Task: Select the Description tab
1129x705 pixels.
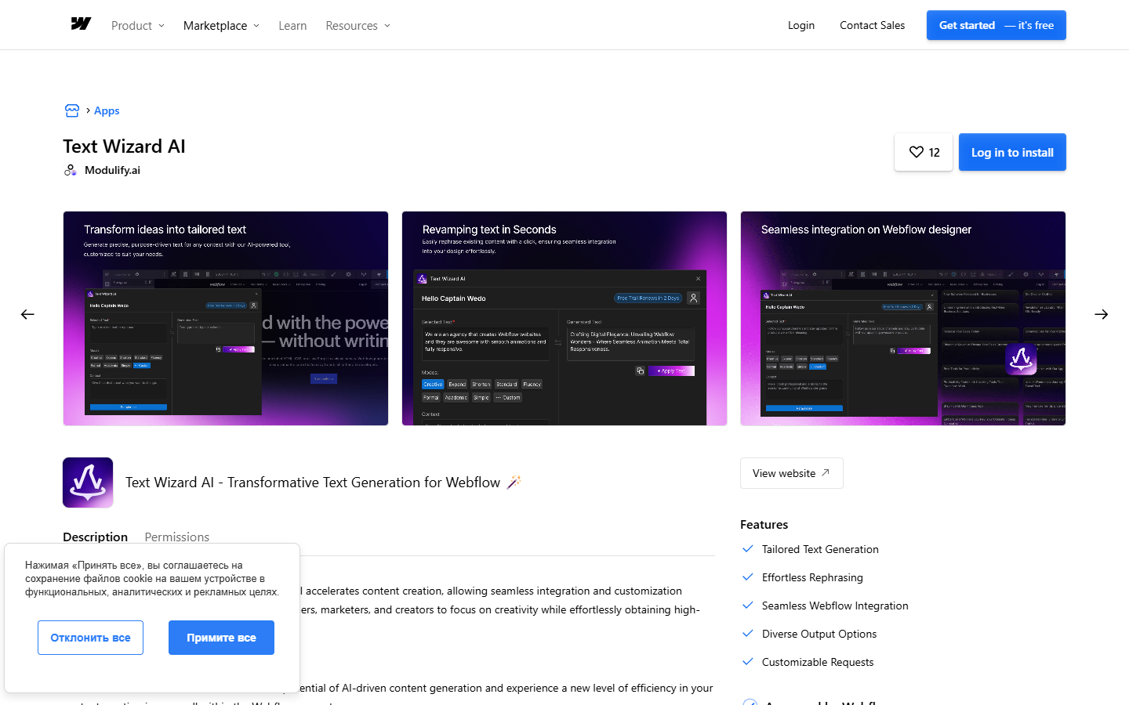Action: [x=95, y=537]
